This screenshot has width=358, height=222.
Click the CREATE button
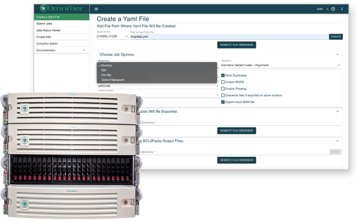point(335,37)
